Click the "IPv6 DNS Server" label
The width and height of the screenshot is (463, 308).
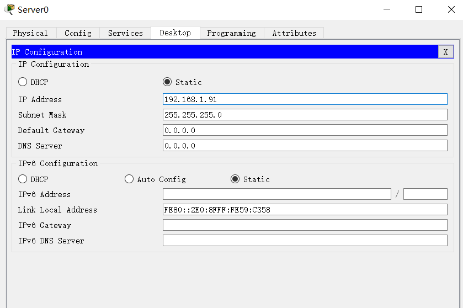pyautogui.click(x=51, y=241)
